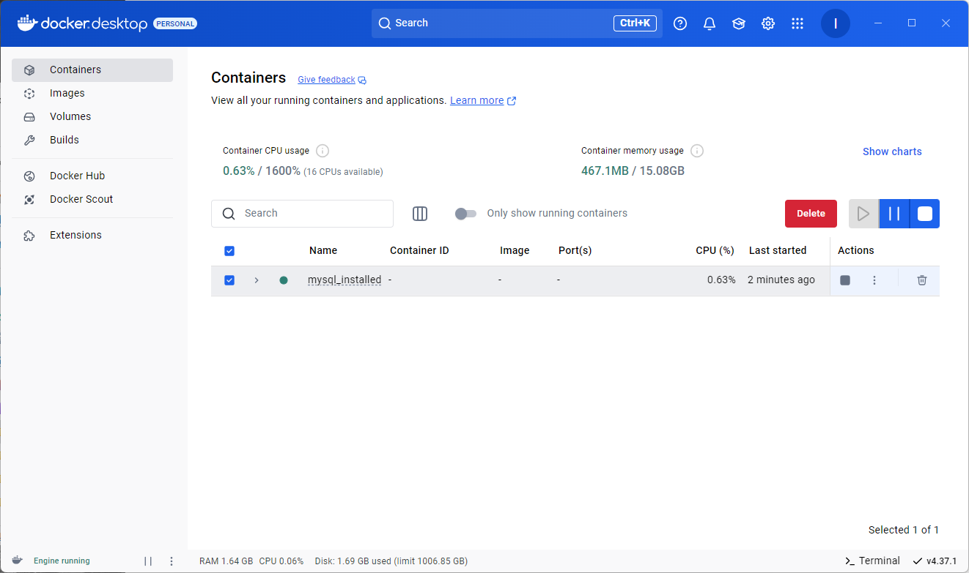This screenshot has width=969, height=573.
Task: Go to Builds in sidebar
Action: (92, 141)
